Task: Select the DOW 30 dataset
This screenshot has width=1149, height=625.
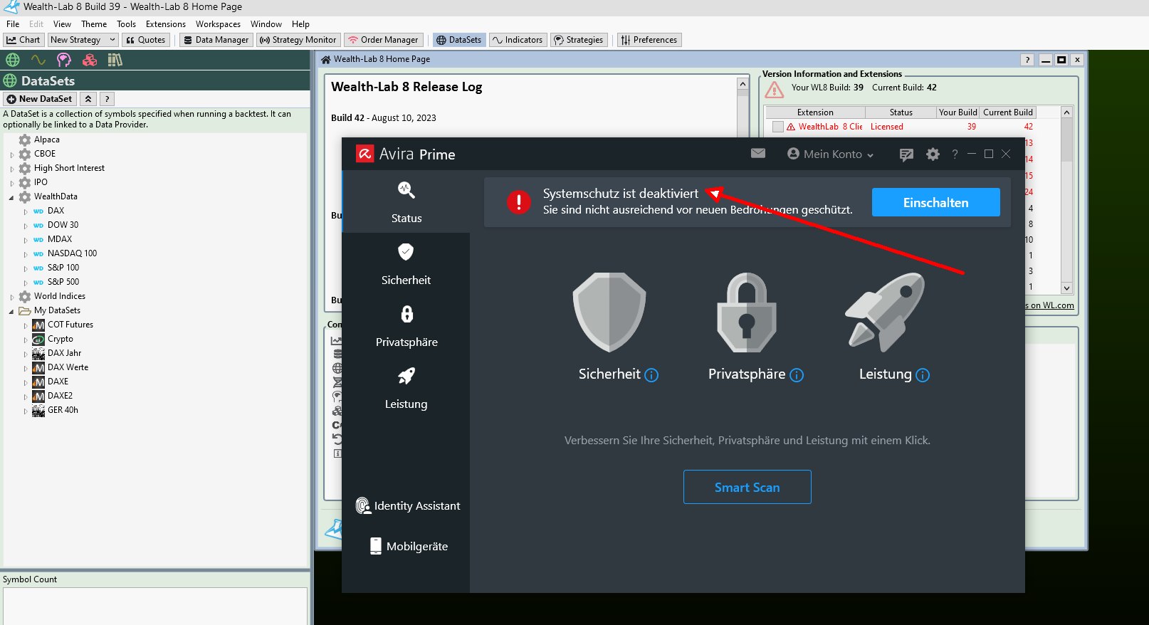Action: pos(63,225)
